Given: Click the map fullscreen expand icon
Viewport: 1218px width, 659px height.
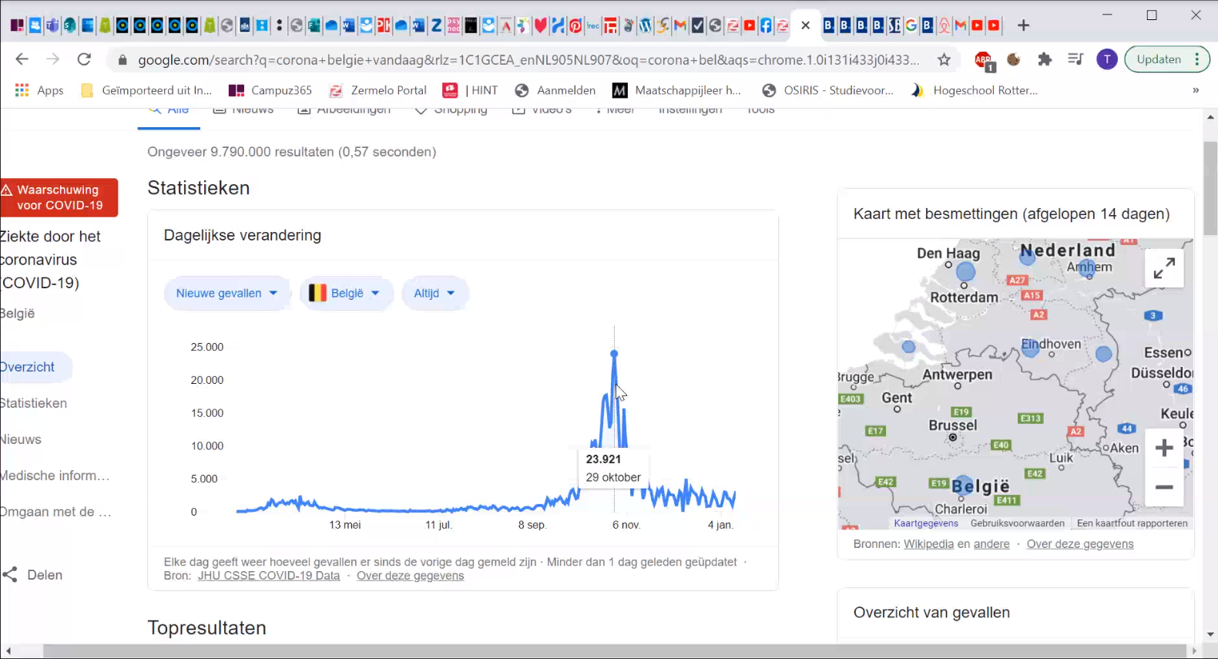Looking at the screenshot, I should (1163, 268).
